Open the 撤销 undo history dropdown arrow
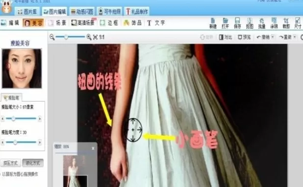Viewport: 303px width, 187px height. [x=273, y=37]
